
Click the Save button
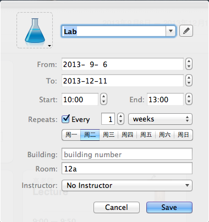tap(169, 207)
